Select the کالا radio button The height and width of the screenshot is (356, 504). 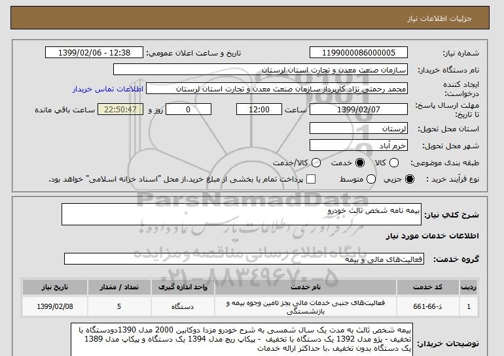(x=394, y=163)
